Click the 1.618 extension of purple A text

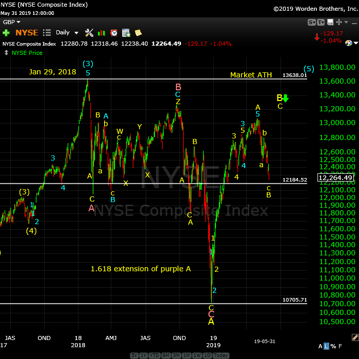coord(141,269)
